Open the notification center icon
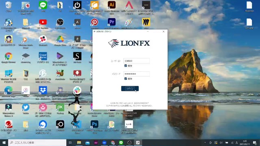The height and width of the screenshot is (146, 260). (255, 142)
